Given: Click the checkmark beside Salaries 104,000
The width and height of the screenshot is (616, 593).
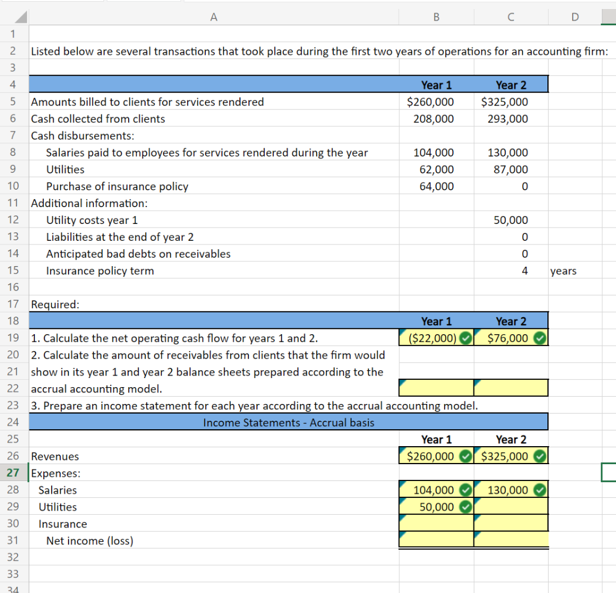Looking at the screenshot, I should [466, 490].
